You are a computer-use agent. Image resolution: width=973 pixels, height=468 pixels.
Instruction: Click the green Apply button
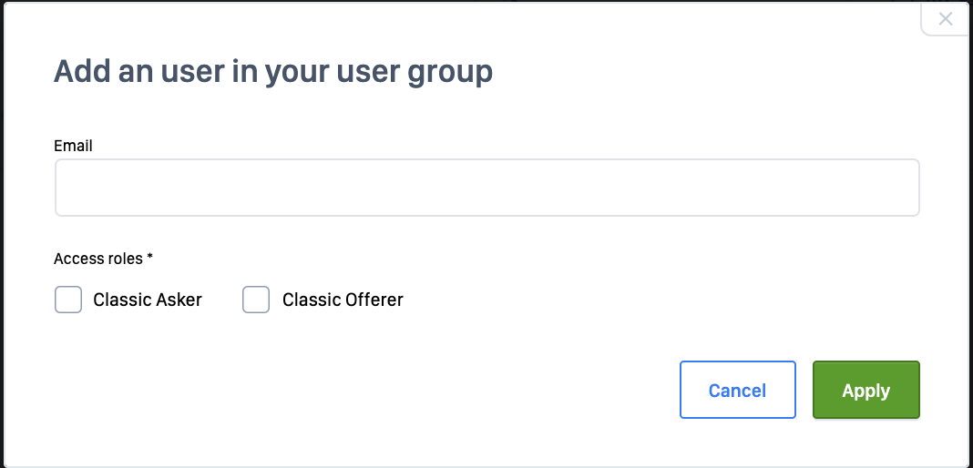coord(865,390)
